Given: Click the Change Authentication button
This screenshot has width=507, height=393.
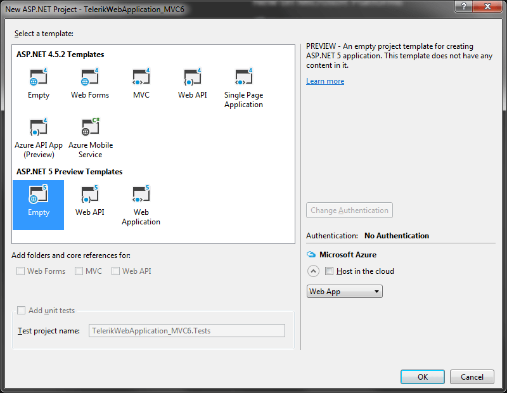Looking at the screenshot, I should [x=350, y=210].
